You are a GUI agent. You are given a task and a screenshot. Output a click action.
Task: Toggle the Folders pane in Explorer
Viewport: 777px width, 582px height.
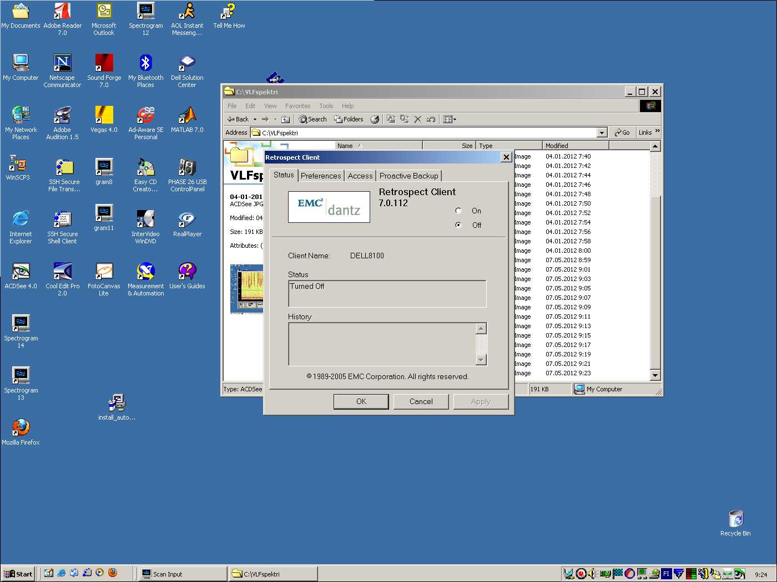tap(349, 119)
